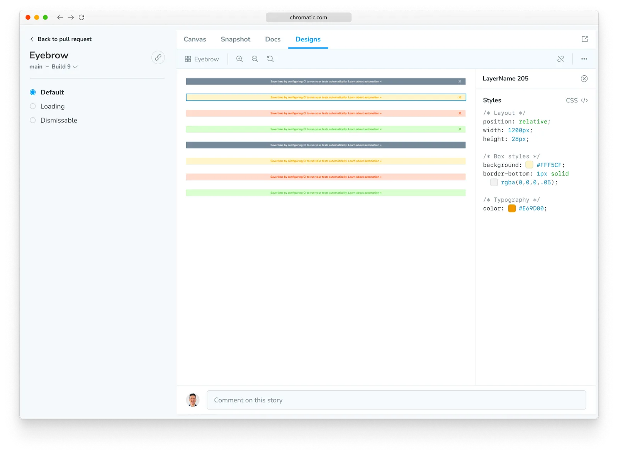This screenshot has width=618, height=453.
Task: Select the green banner without close icon
Action: (326, 192)
